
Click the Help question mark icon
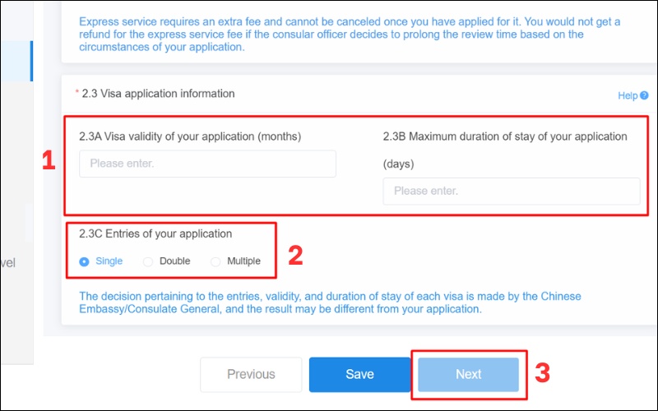coord(644,96)
